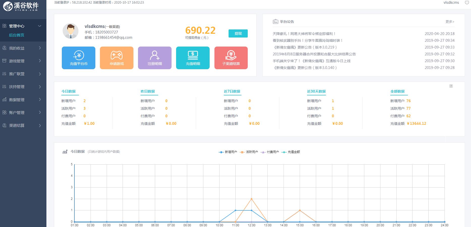471x227 pixels.
Task: Open the 申请游戏 gamepad tile
Action: pyautogui.click(x=117, y=55)
